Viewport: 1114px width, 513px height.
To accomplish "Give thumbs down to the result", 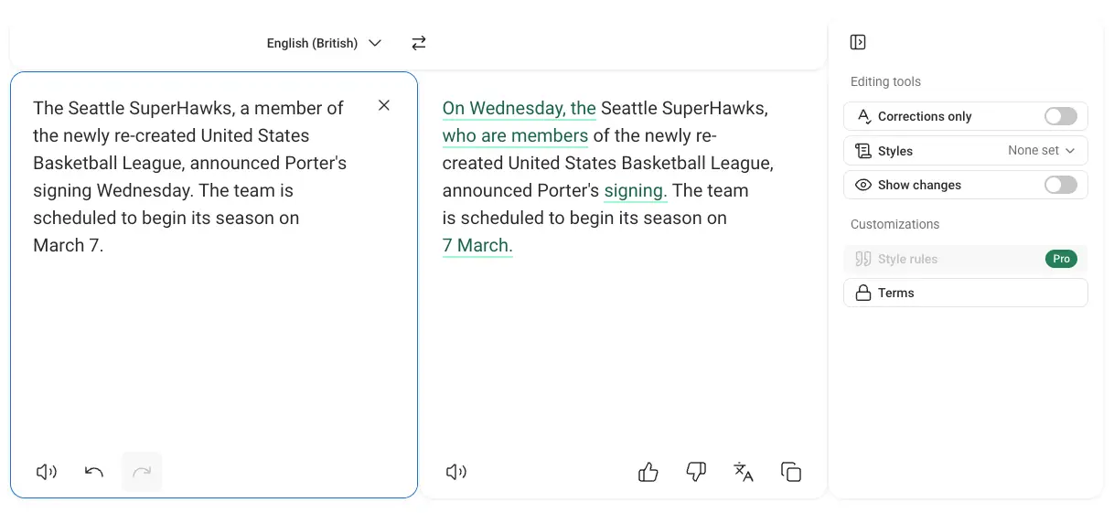I will [696, 472].
